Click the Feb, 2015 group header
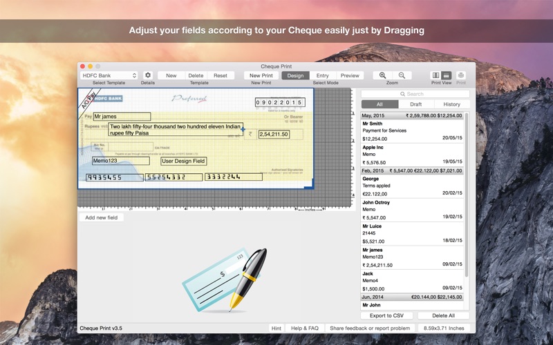The image size is (553, 345). (412, 170)
